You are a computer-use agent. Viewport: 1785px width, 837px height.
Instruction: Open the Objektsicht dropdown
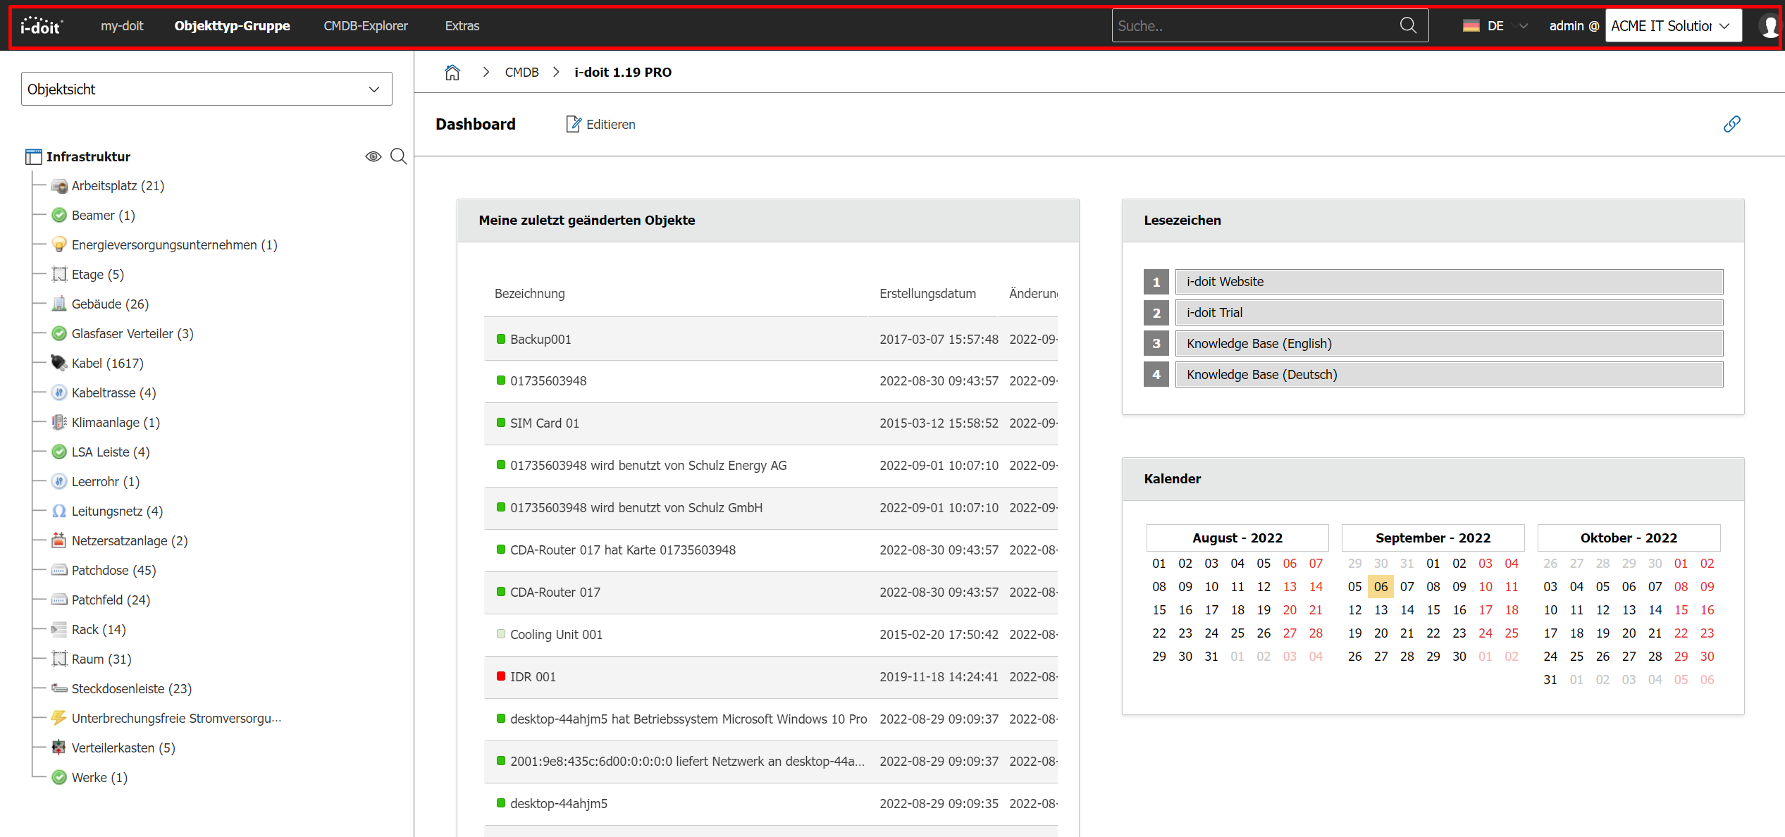(x=206, y=89)
